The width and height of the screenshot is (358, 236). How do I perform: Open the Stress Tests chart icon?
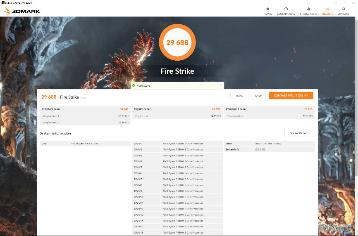point(308,9)
